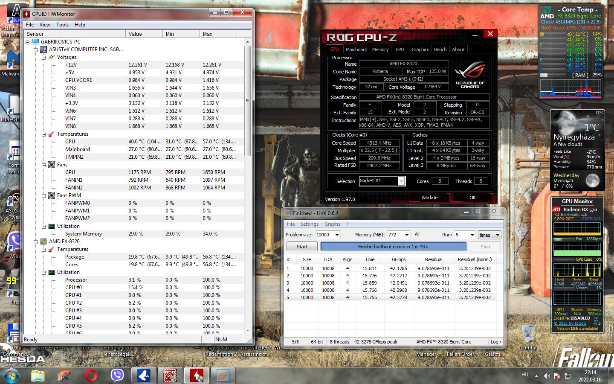Switch to Mainboard tab in CPU-Z
614x384 pixels.
[356, 49]
